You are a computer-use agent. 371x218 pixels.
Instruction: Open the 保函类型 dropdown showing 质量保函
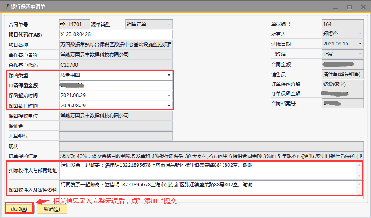tap(169, 75)
